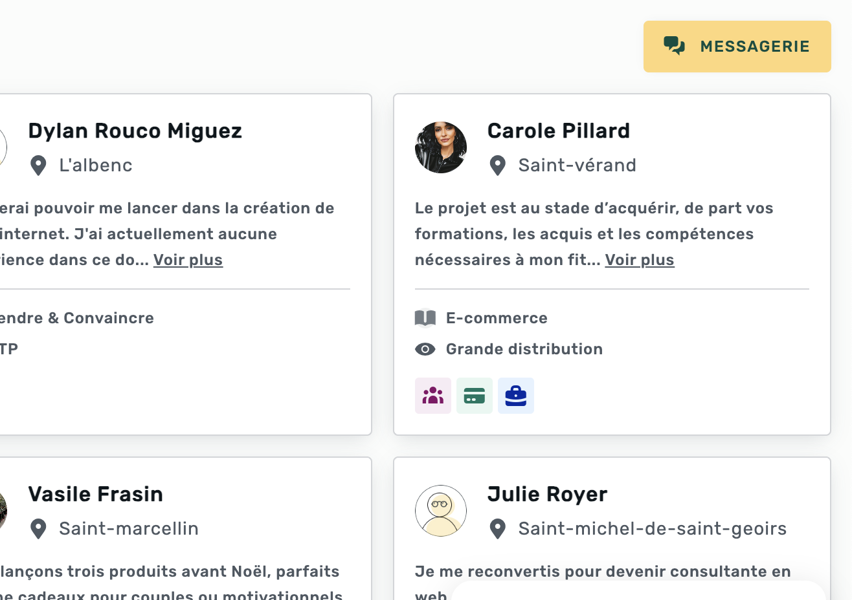Click the location pin beside Saint-vérand
The height and width of the screenshot is (600, 852).
[x=497, y=166]
